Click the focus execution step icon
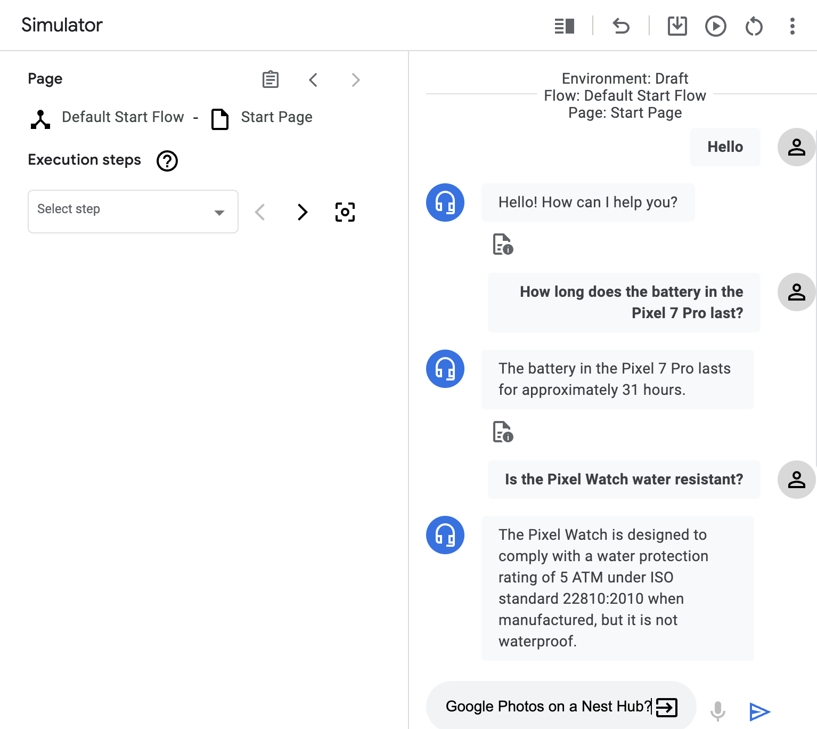Image resolution: width=817 pixels, height=729 pixels. (345, 212)
